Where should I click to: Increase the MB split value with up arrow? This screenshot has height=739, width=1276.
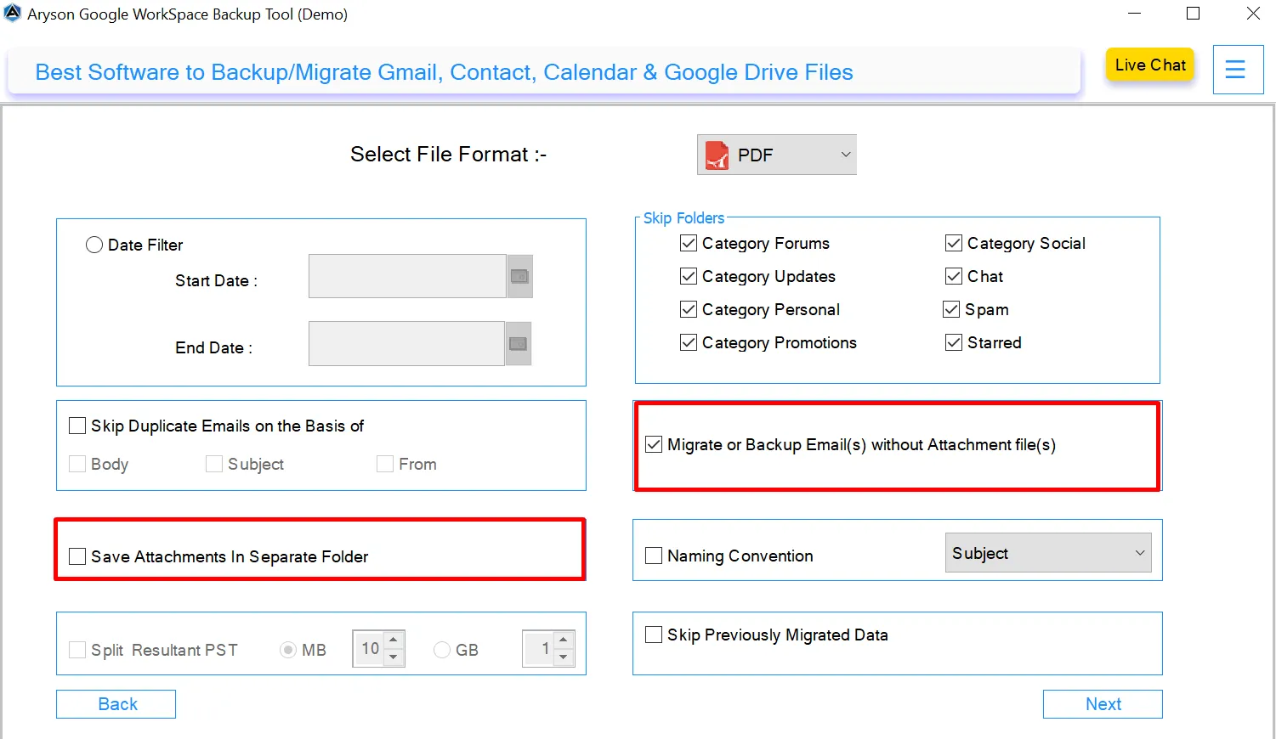pos(392,640)
